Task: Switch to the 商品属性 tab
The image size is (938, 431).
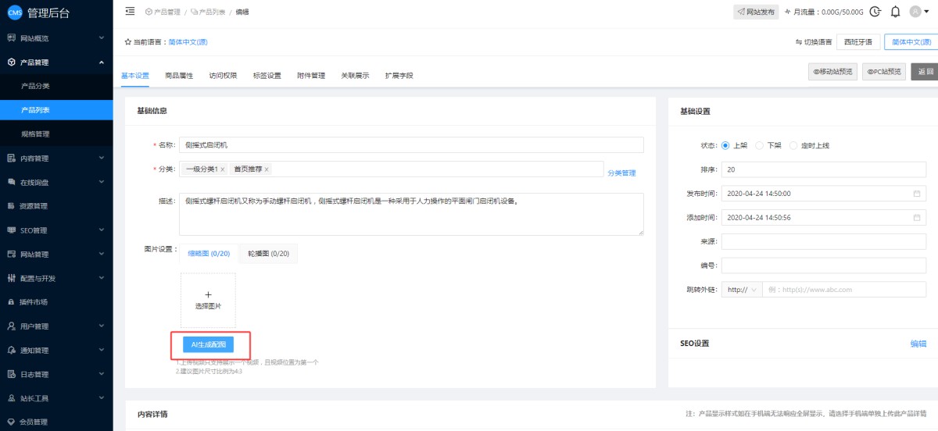Action: click(x=179, y=76)
